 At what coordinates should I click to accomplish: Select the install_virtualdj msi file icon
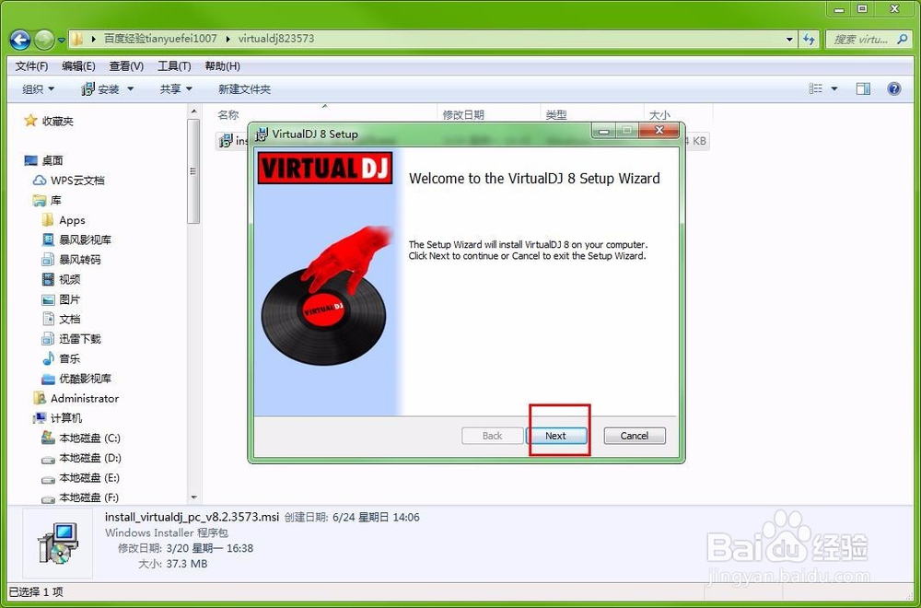click(x=225, y=141)
